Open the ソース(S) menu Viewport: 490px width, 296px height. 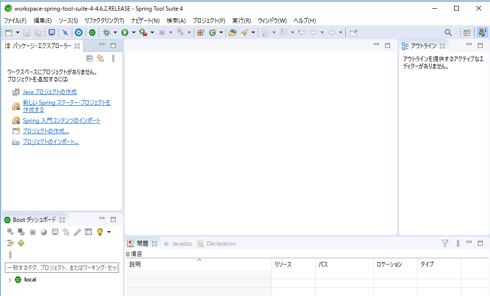(x=68, y=20)
